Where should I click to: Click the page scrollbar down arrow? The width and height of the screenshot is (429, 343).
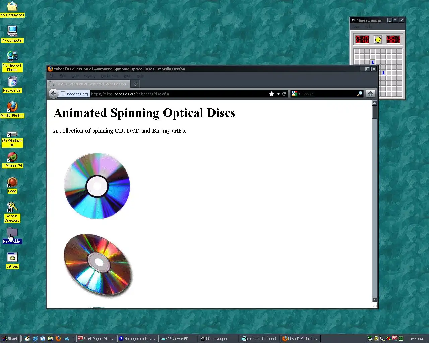coord(375,300)
